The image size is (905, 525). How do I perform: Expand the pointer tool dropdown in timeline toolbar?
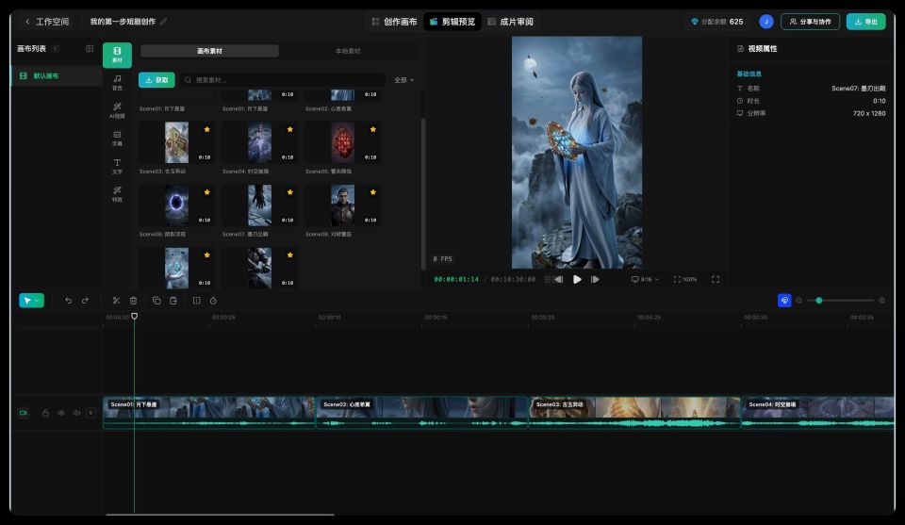(x=37, y=301)
